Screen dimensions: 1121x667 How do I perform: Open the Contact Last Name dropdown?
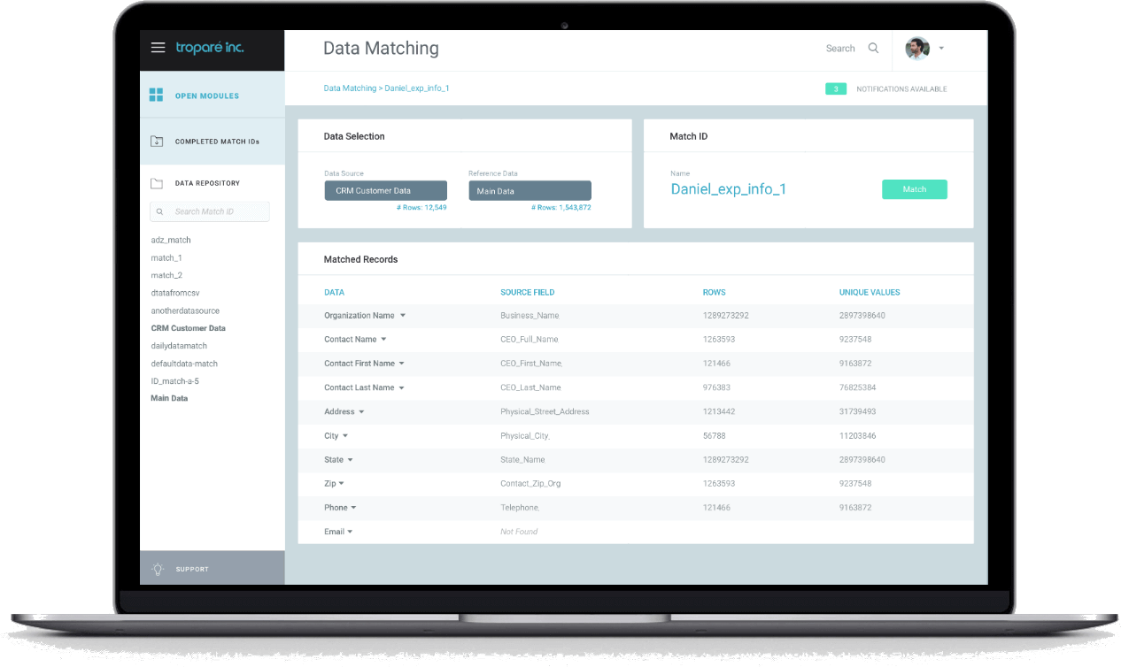click(402, 388)
